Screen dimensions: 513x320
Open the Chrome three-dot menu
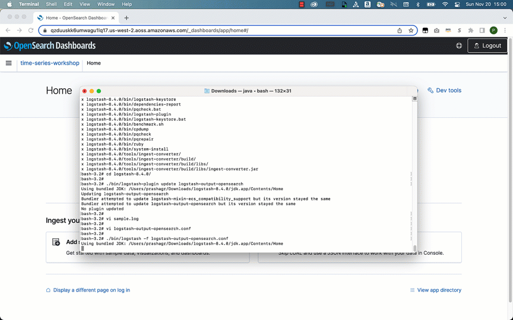pyautogui.click(x=505, y=30)
